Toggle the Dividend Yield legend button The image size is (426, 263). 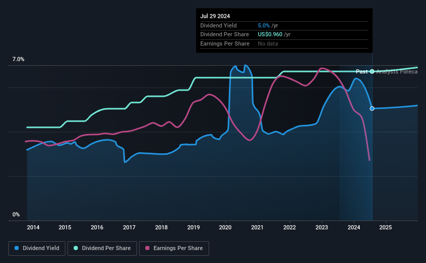pyautogui.click(x=37, y=248)
